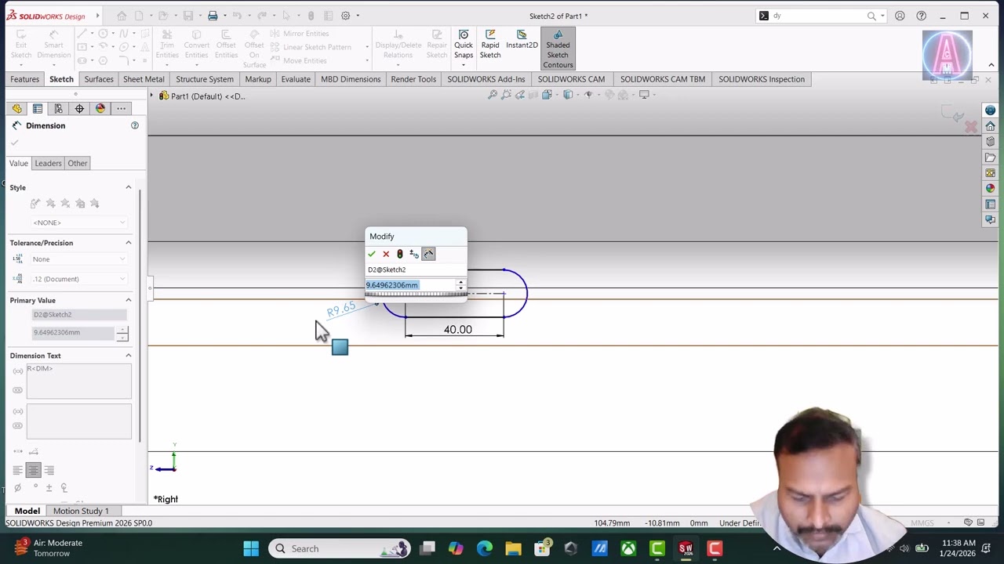
Task: Toggle the highlighted Mark for Drawing icon in Modify
Action: [x=428, y=254]
